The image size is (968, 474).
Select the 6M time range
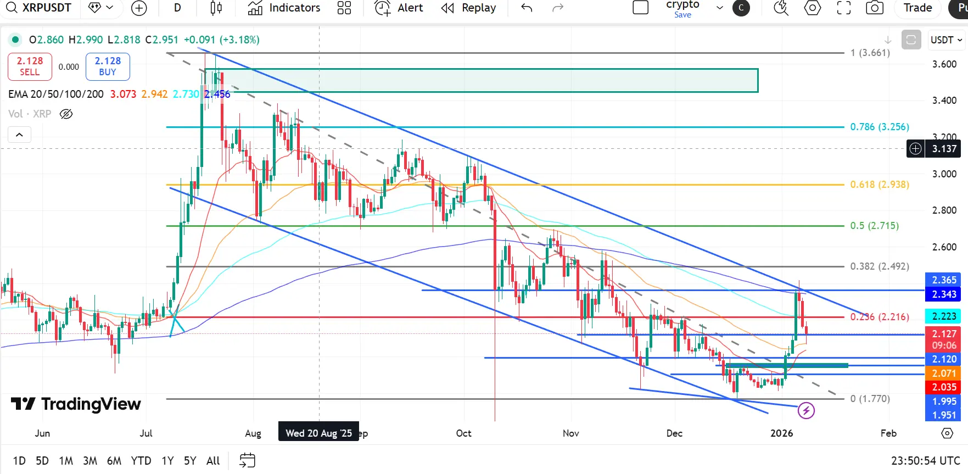tap(114, 461)
